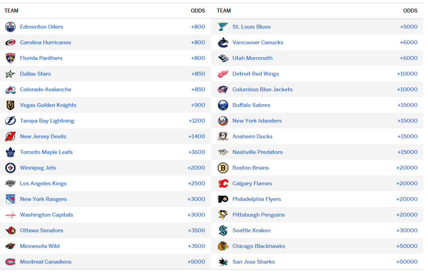Select the New York Islanders link

click(257, 121)
